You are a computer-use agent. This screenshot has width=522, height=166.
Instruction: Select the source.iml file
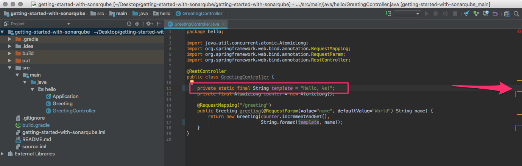tap(31, 147)
